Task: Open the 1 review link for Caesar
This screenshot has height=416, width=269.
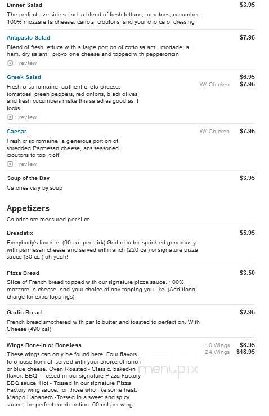Action: [x=25, y=164]
